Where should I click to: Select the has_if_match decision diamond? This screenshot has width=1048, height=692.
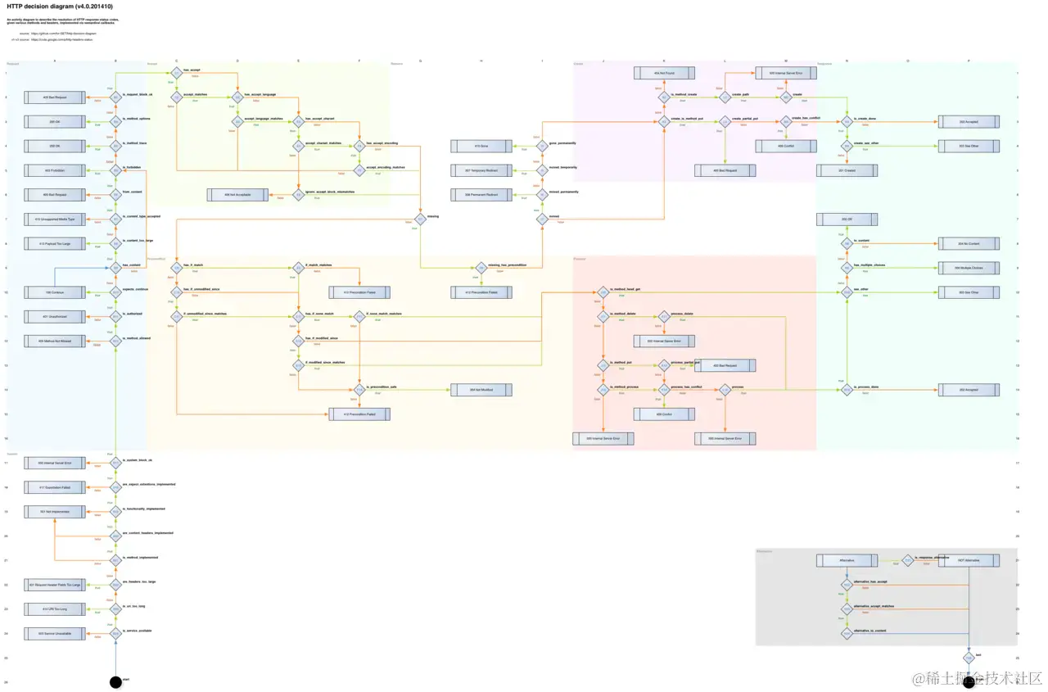click(176, 268)
